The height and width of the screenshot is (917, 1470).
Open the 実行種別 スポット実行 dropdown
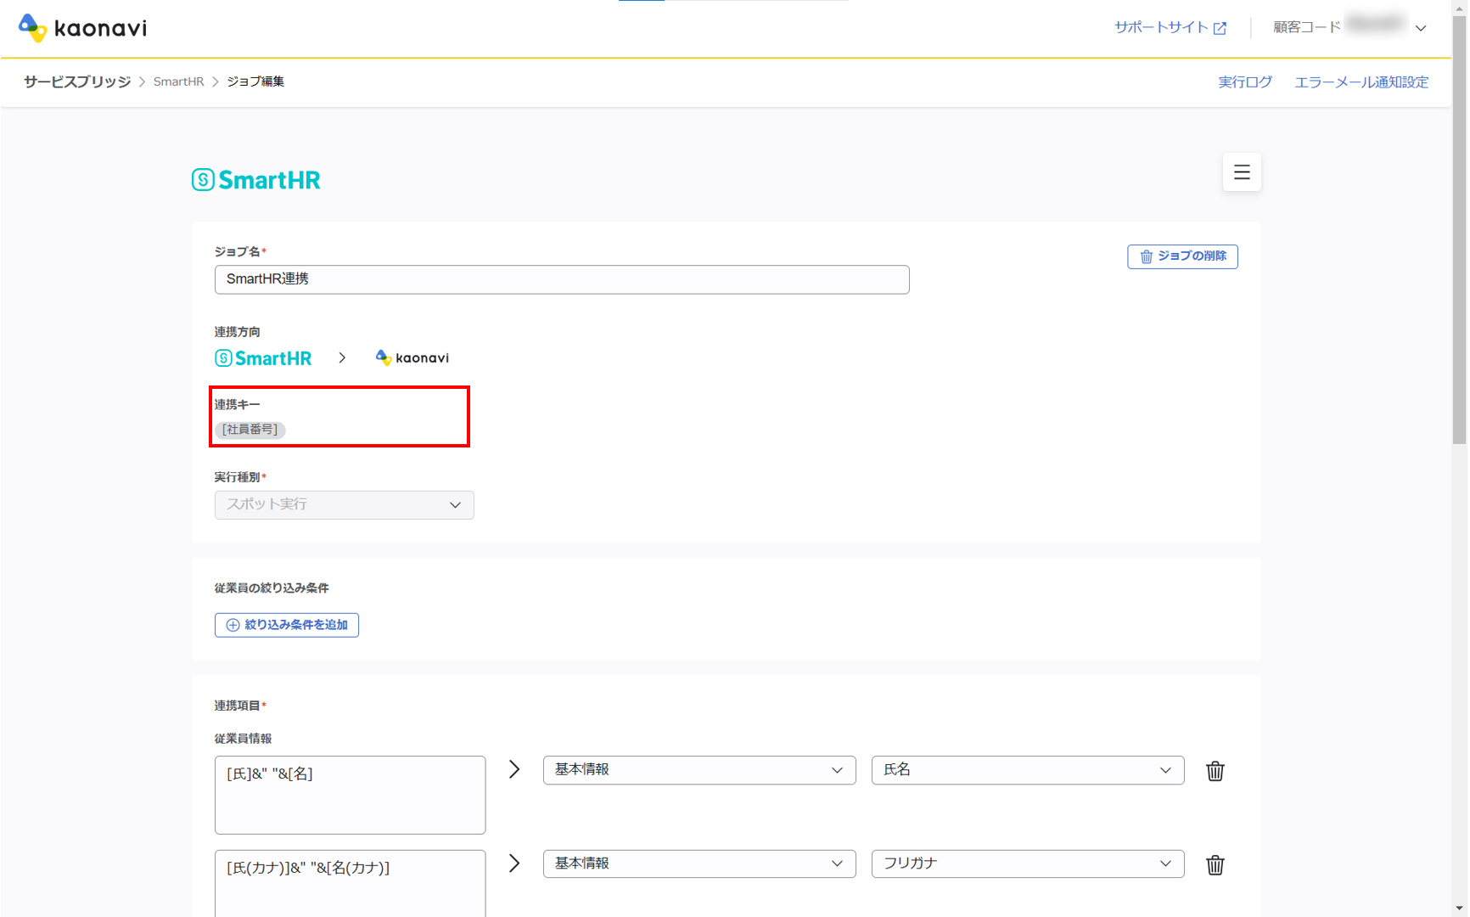tap(345, 505)
